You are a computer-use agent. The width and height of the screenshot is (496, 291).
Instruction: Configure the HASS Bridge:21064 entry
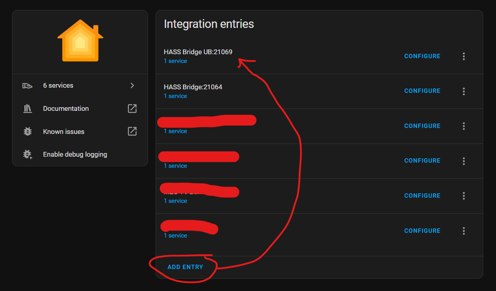click(422, 91)
